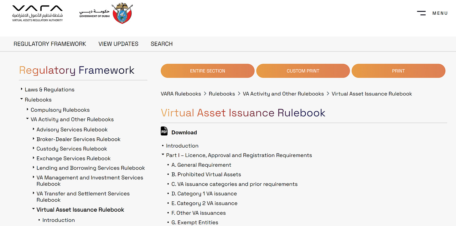Collapse the Rulebooks tree arrow
The width and height of the screenshot is (456, 226).
[x=22, y=99]
